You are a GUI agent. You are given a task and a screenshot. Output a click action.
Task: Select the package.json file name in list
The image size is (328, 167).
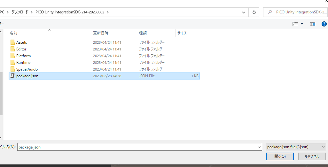(27, 76)
